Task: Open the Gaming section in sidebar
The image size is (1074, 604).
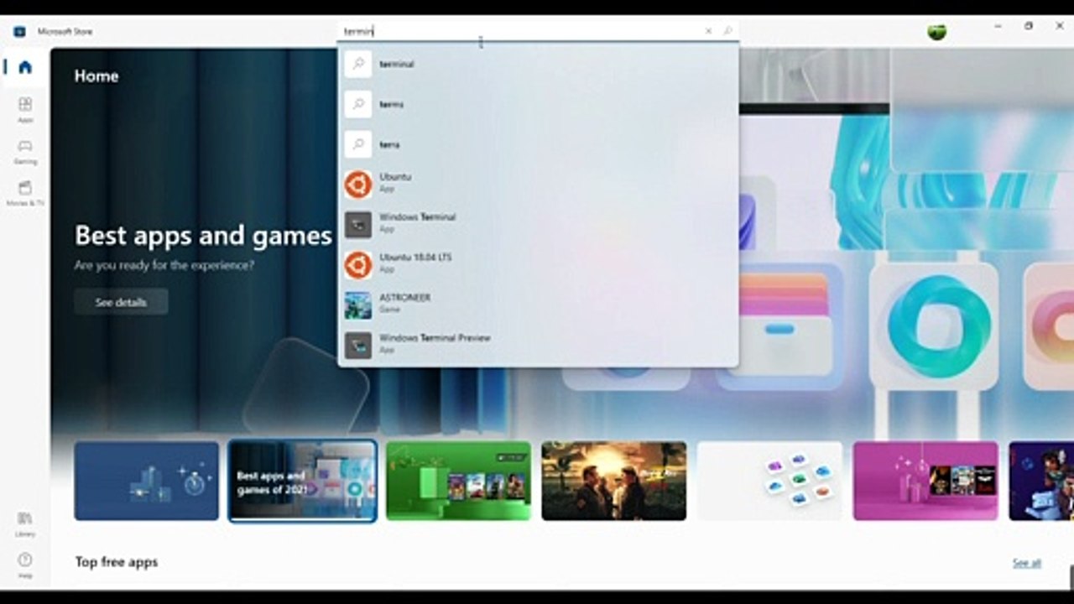Action: (25, 151)
